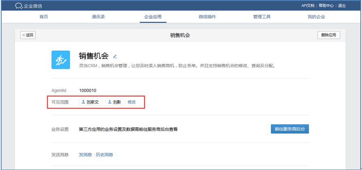Image resolution: width=362 pixels, height=170 pixels.
Task: Select the 企业应用 tab
Action: [x=152, y=17]
